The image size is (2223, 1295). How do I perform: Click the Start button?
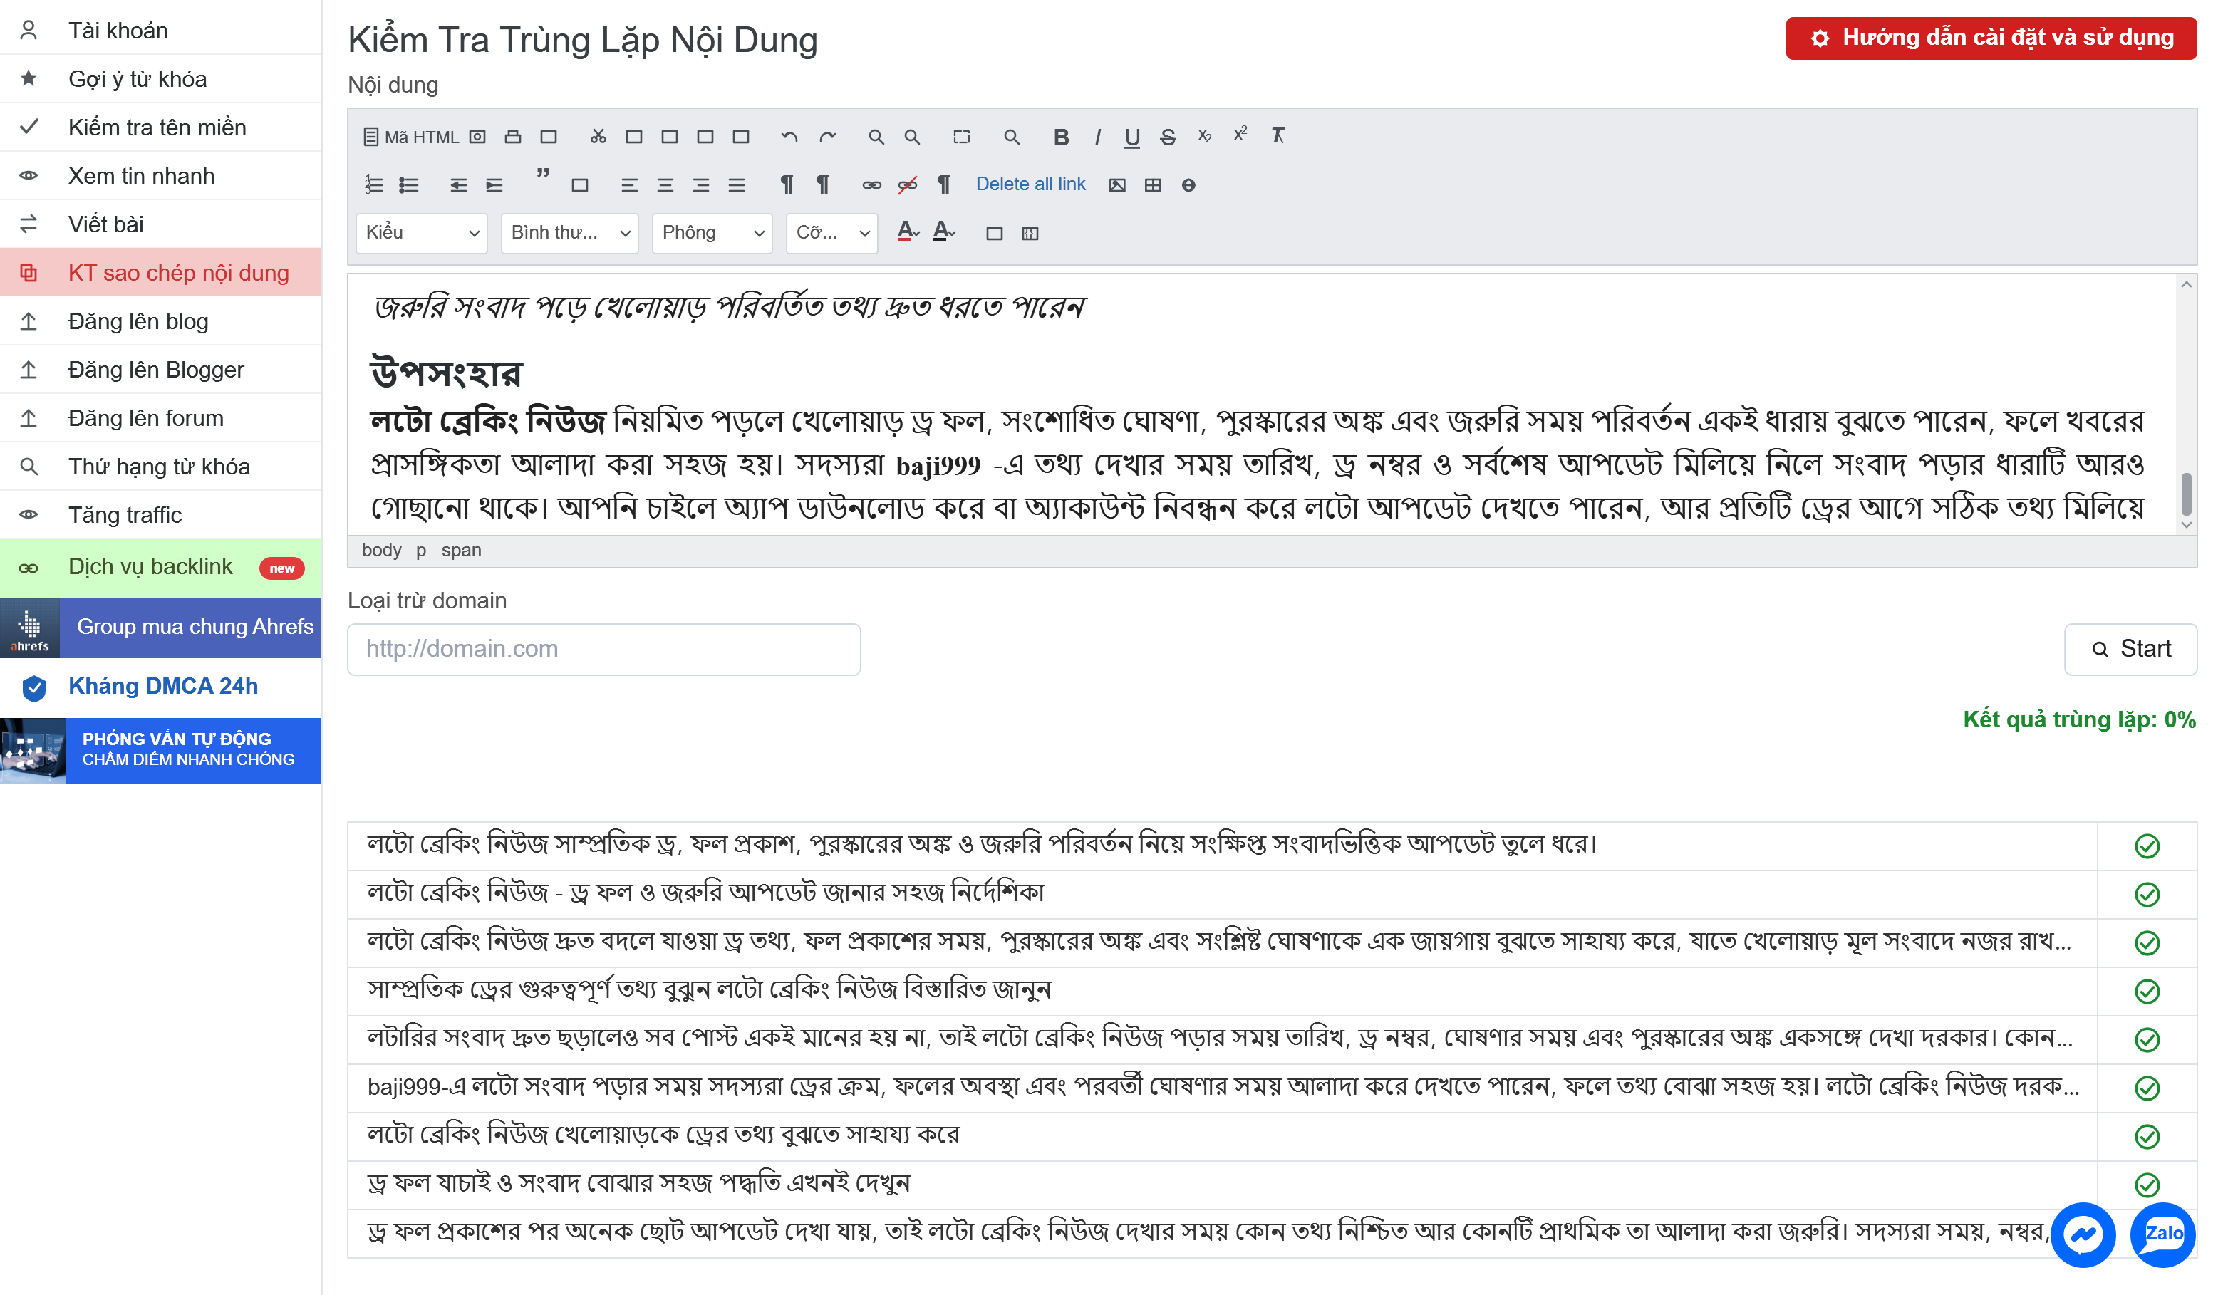tap(2130, 649)
